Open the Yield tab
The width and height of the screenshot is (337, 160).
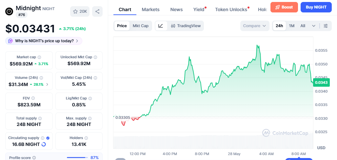[x=199, y=9]
